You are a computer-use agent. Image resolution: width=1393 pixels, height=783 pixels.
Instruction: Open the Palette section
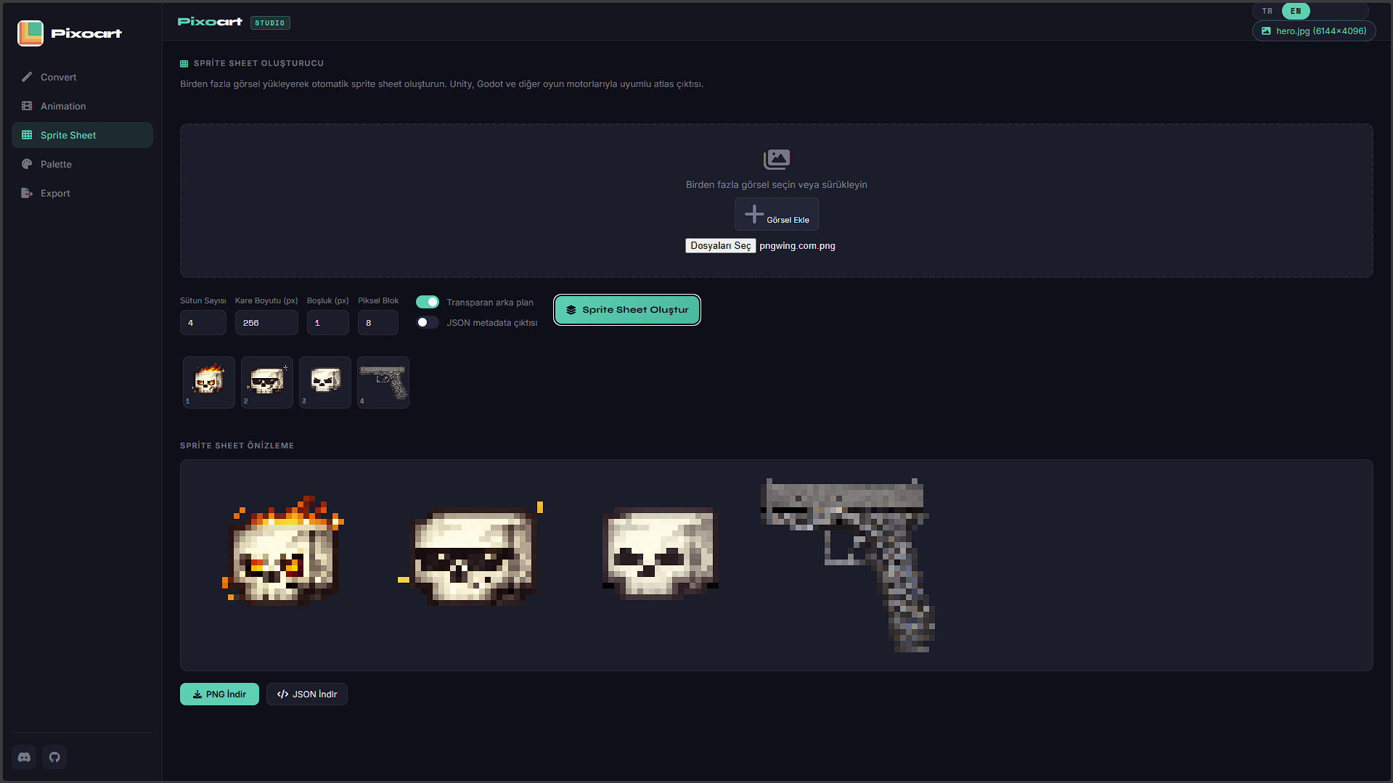[x=82, y=164]
